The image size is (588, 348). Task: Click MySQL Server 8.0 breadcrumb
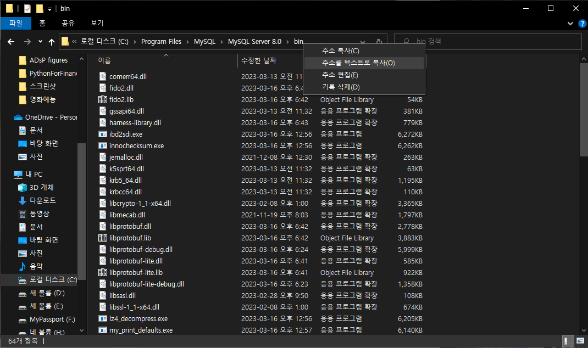(254, 42)
